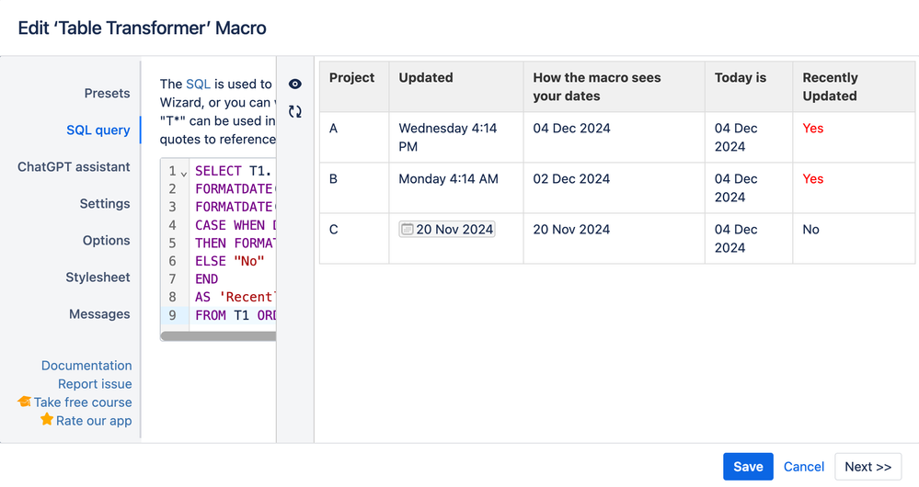Click the Cancel link
The height and width of the screenshot is (487, 919).
coord(803,467)
